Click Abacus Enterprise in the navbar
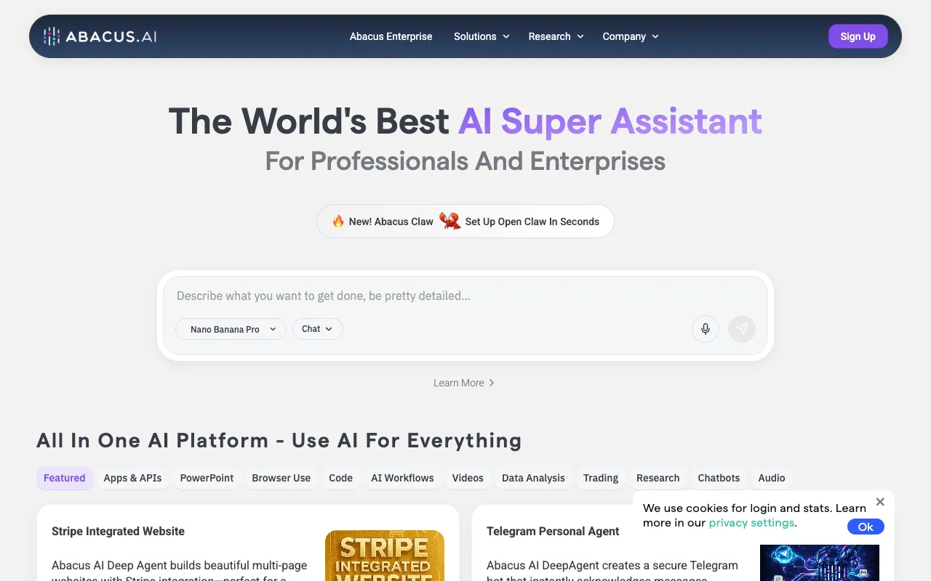Image resolution: width=931 pixels, height=581 pixels. tap(391, 36)
